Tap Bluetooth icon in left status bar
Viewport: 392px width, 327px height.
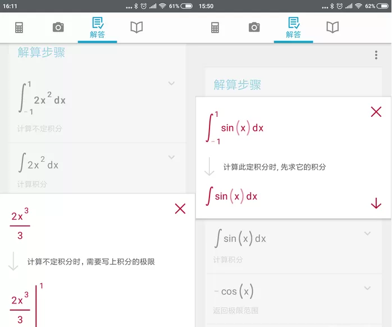pyautogui.click(x=136, y=6)
